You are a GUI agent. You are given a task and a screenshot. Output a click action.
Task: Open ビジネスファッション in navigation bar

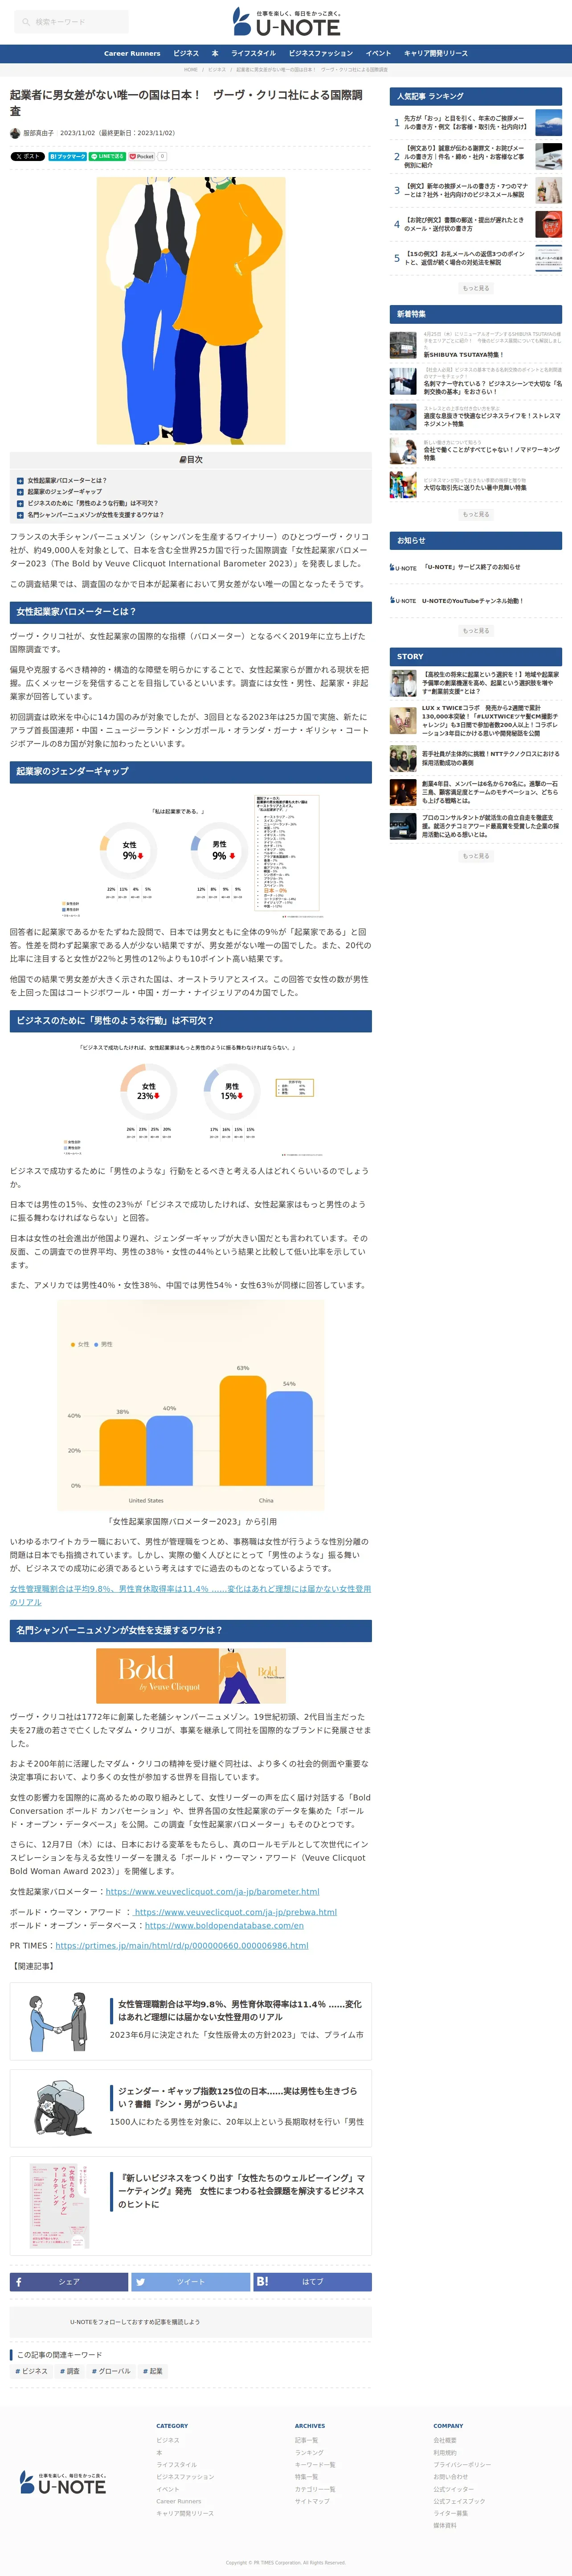320,53
